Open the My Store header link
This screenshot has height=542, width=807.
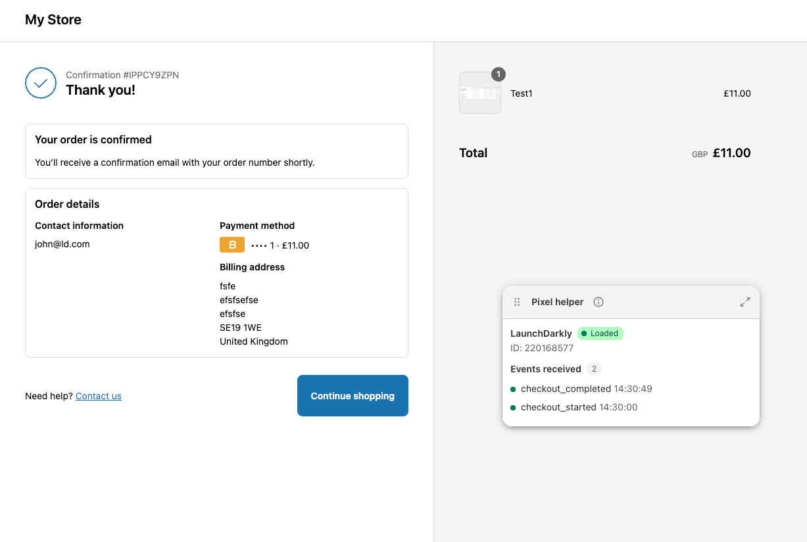pos(53,20)
